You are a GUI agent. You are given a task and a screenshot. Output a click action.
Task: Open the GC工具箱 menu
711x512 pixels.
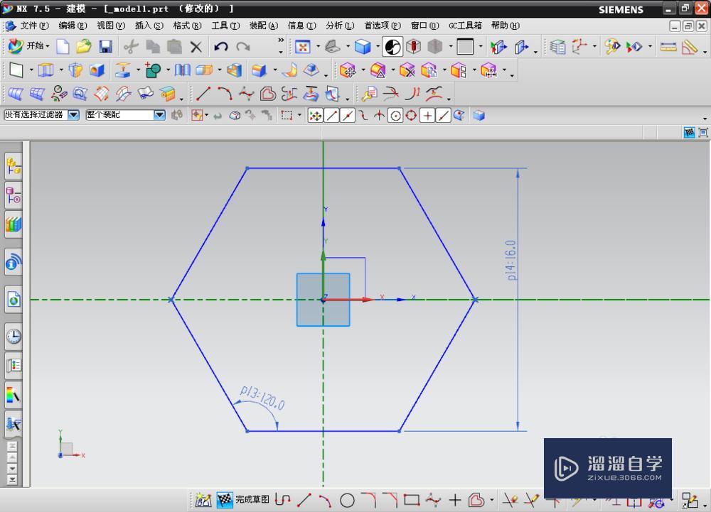[x=465, y=26]
